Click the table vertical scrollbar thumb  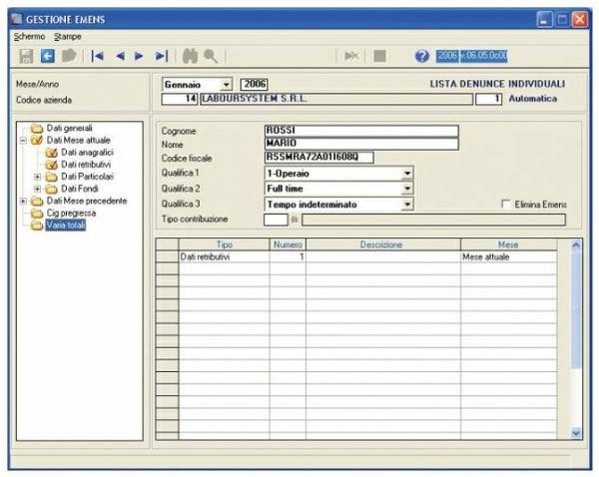click(576, 309)
